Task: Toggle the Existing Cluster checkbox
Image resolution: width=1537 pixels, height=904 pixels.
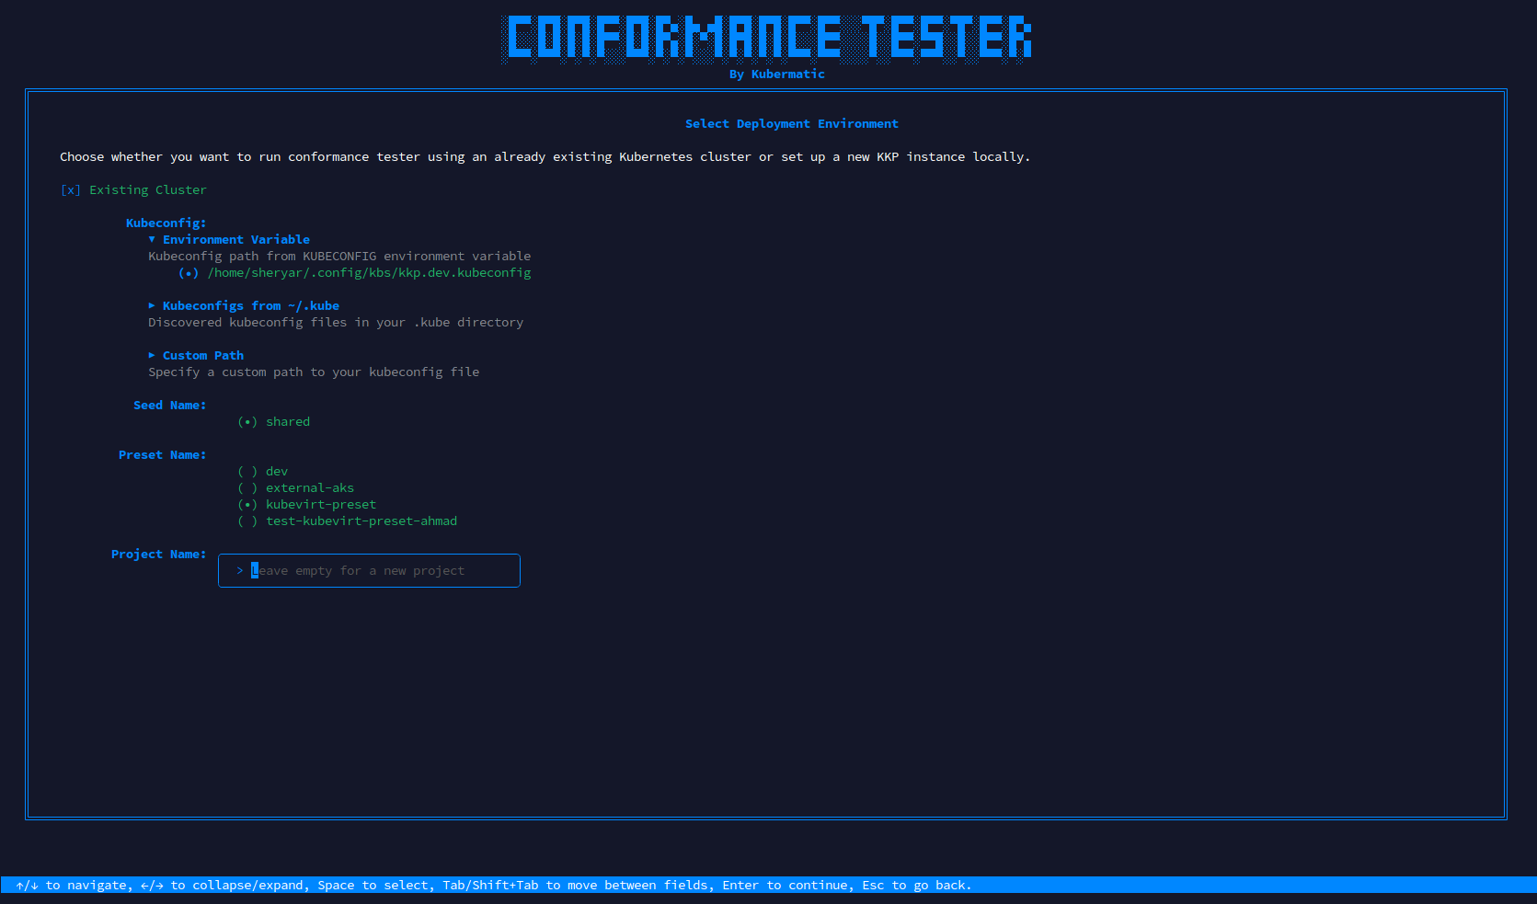Action: 71,190
